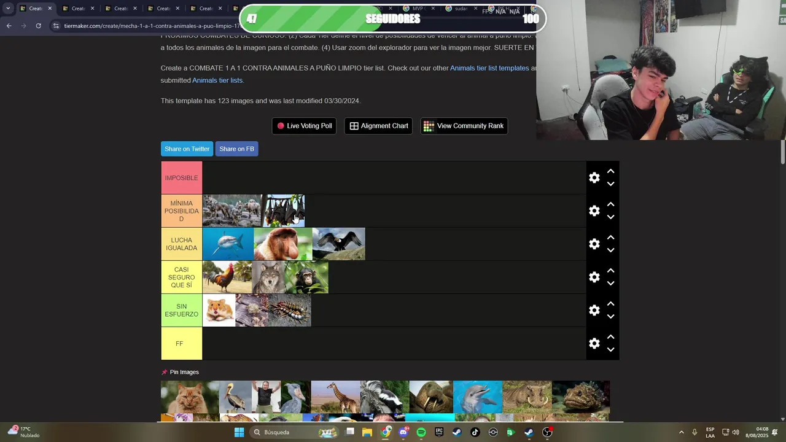The width and height of the screenshot is (786, 442).
Task: Show hidden system tray icons
Action: (x=681, y=432)
